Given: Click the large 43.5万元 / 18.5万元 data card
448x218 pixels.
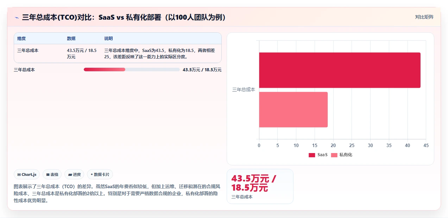Looking at the screenshot, I should pos(260,186).
